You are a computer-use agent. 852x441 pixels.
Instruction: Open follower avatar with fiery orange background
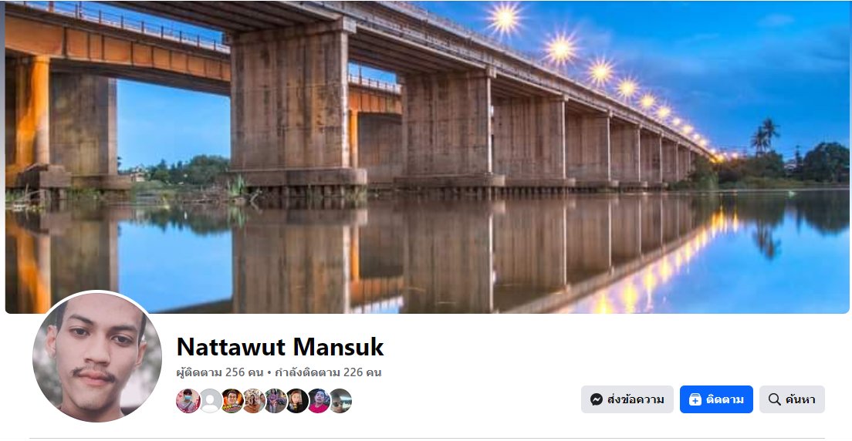232,401
